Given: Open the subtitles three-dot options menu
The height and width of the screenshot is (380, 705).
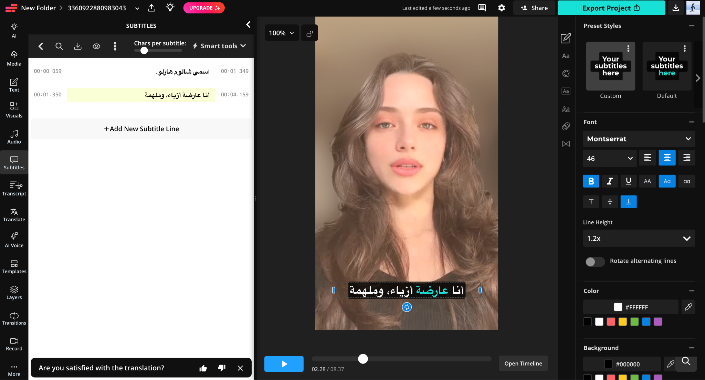Looking at the screenshot, I should click(x=115, y=46).
